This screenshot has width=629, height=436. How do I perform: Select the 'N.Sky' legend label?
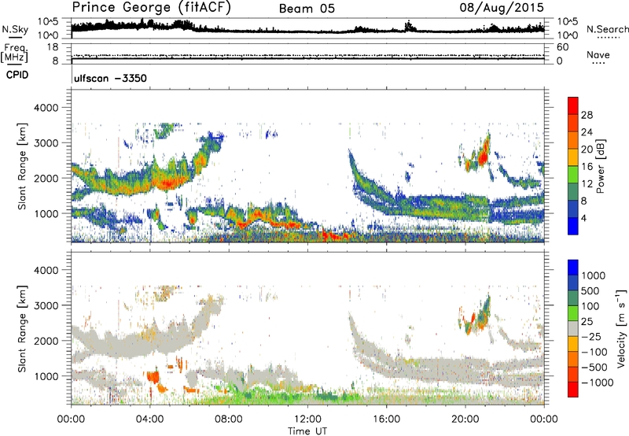point(15,29)
